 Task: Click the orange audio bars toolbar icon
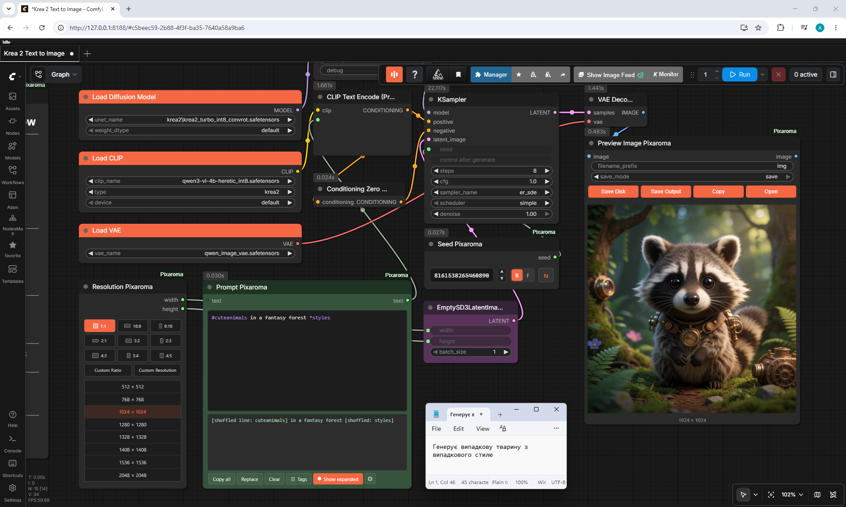pos(394,74)
